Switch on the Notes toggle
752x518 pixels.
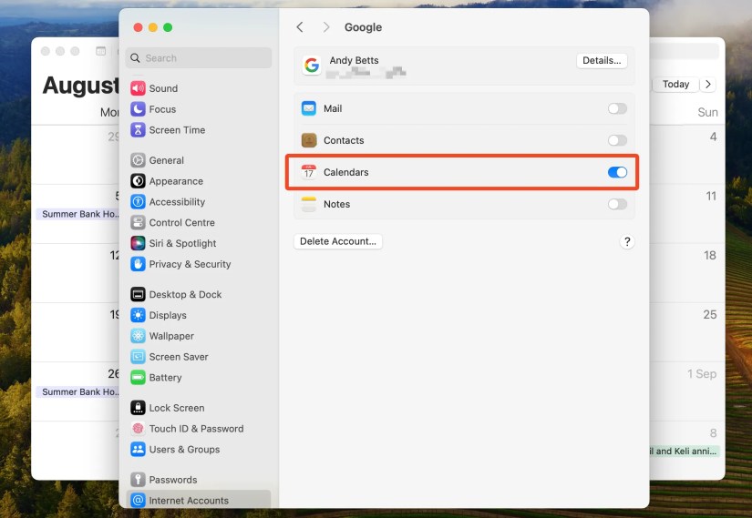(617, 204)
